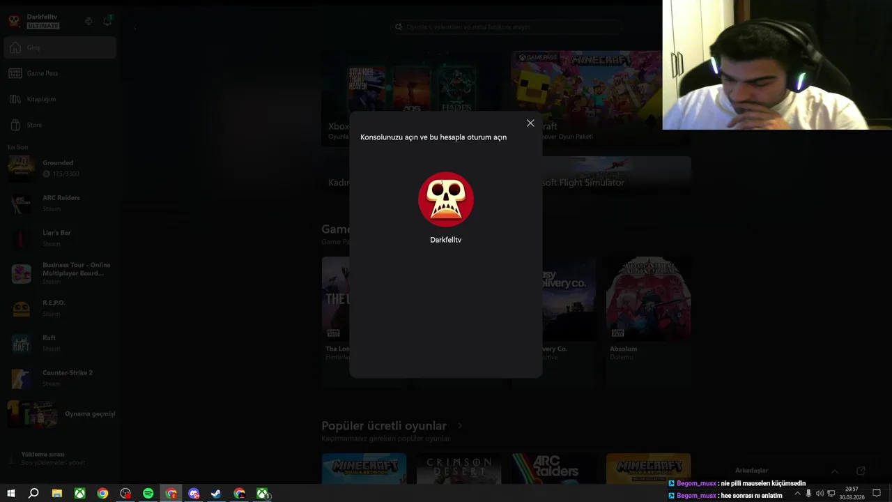
Task: Open Liar's Bar in recent list
Action: [x=60, y=238]
